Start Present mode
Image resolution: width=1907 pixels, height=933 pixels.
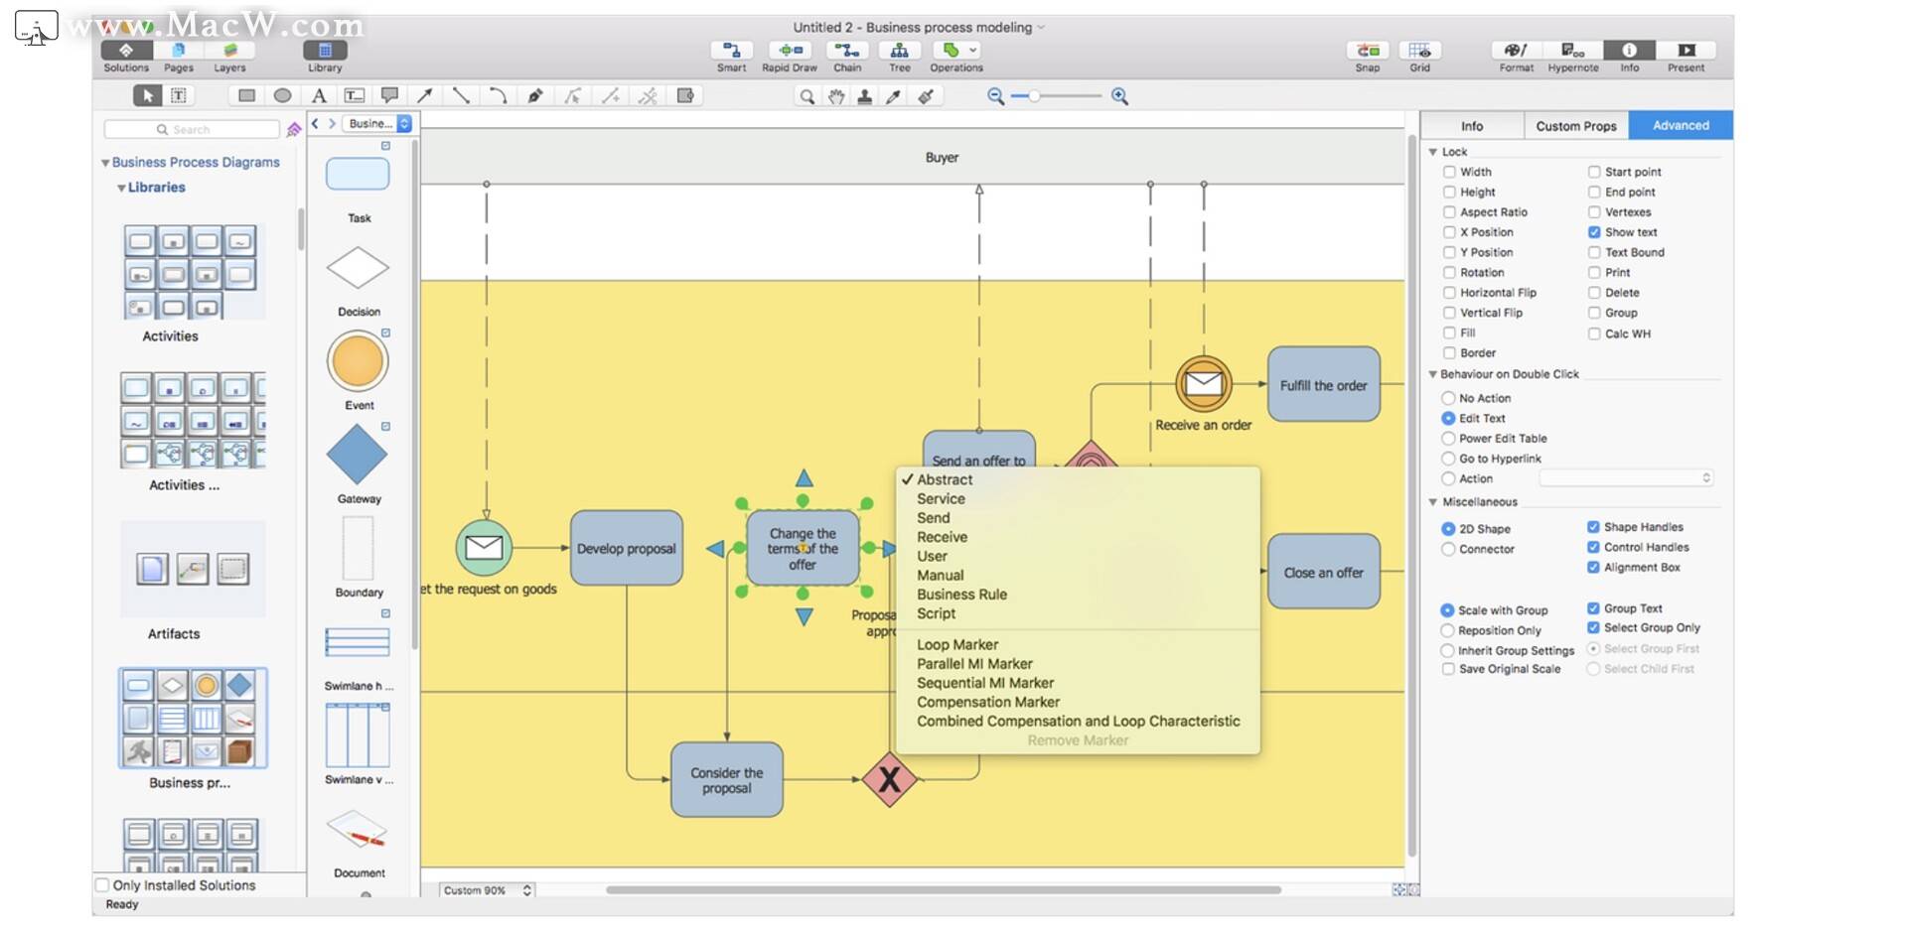(x=1686, y=55)
